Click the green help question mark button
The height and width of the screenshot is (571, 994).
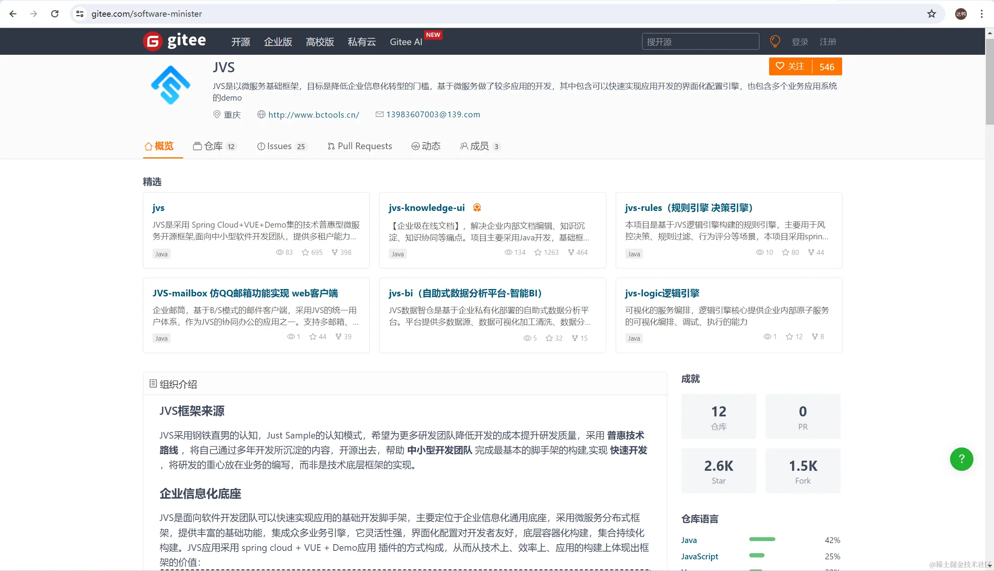[x=961, y=459]
